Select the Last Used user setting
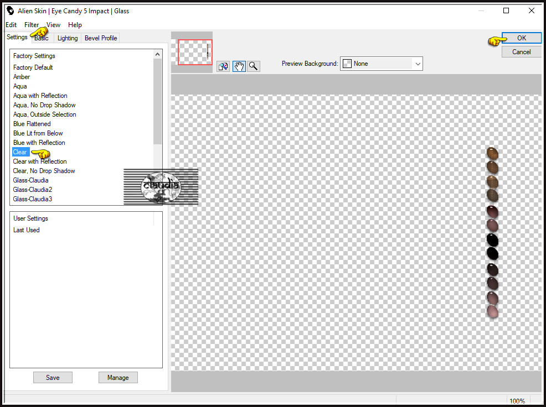The height and width of the screenshot is (407, 546). coord(27,230)
